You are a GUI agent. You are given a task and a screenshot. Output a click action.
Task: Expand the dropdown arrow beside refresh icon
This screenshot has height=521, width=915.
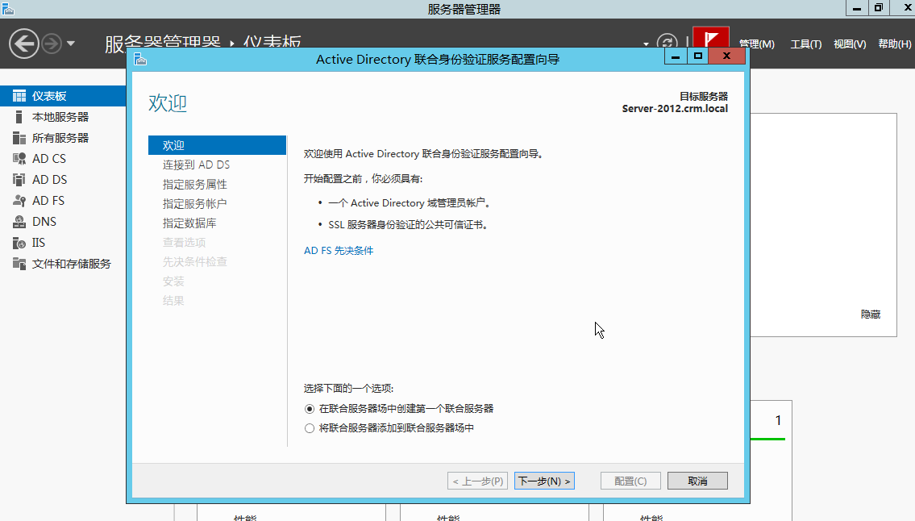click(x=646, y=44)
